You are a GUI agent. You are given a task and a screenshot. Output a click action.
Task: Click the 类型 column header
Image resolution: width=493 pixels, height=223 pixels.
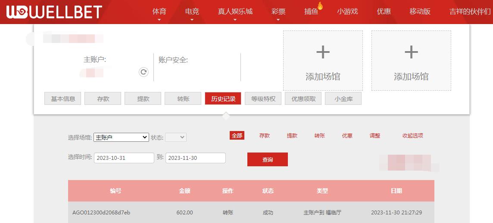pos(322,191)
